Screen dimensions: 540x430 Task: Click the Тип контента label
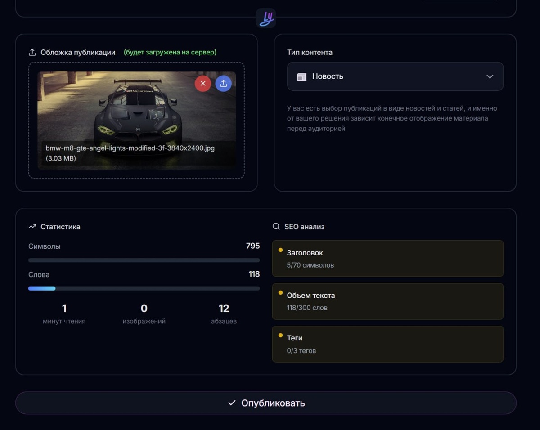coord(310,52)
